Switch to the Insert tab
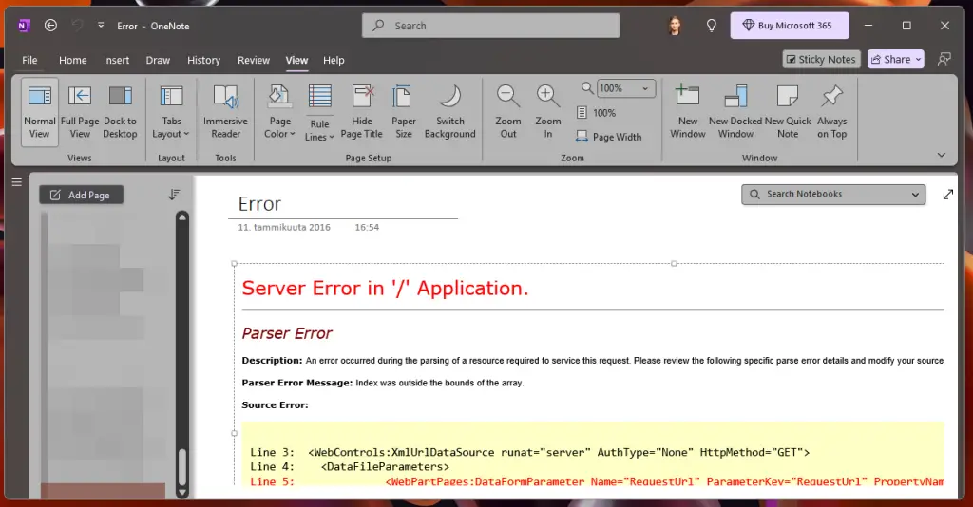Viewport: 973px width, 507px height. (x=116, y=60)
